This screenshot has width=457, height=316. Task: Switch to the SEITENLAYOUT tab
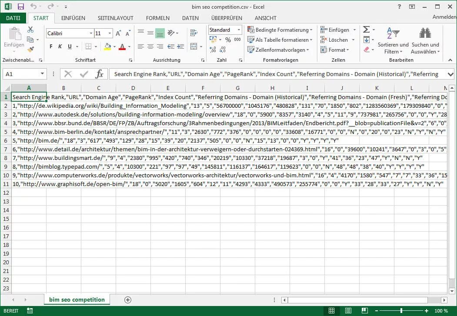click(115, 18)
